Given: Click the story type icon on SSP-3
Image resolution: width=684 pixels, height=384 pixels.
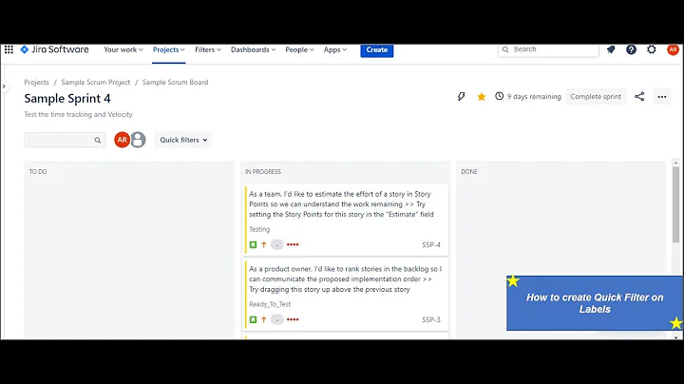Looking at the screenshot, I should (x=253, y=320).
